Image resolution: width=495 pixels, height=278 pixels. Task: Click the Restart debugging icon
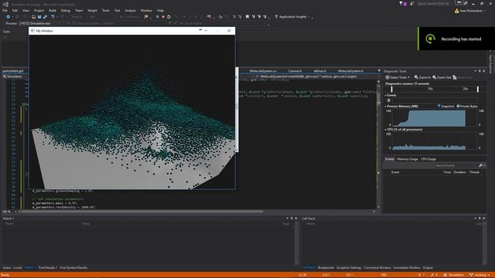click(169, 17)
